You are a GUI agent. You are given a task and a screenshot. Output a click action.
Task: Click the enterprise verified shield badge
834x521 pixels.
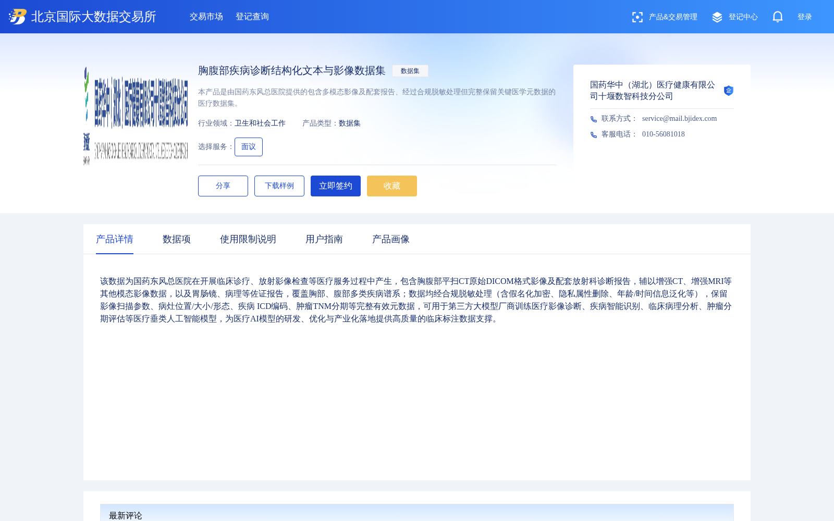729,91
